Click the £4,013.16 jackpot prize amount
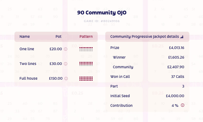Screen dimensions: 203x122 click(x=176, y=48)
